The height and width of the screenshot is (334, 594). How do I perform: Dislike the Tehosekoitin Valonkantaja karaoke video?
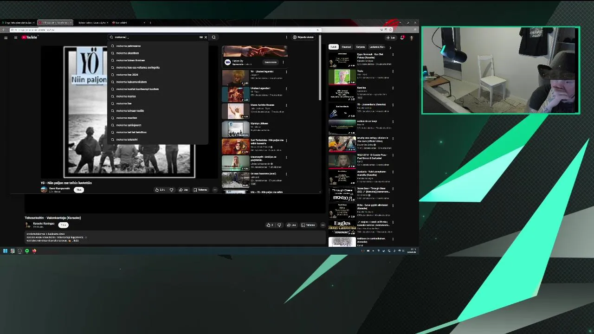pyautogui.click(x=279, y=225)
